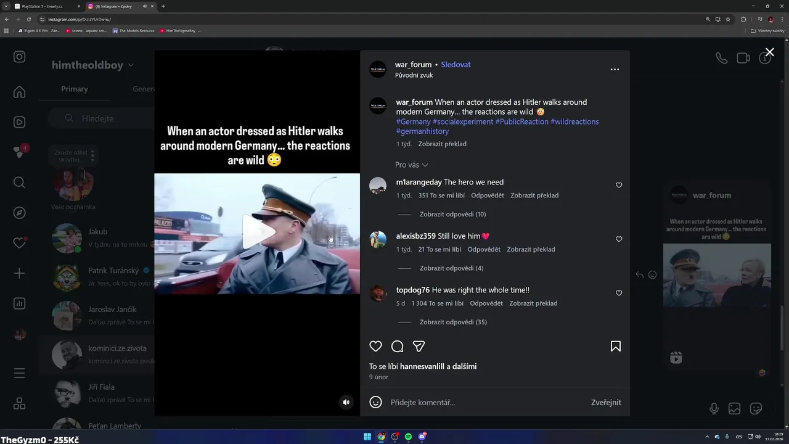789x444 pixels.
Task: Share the post with the paper plane icon
Action: tap(419, 347)
